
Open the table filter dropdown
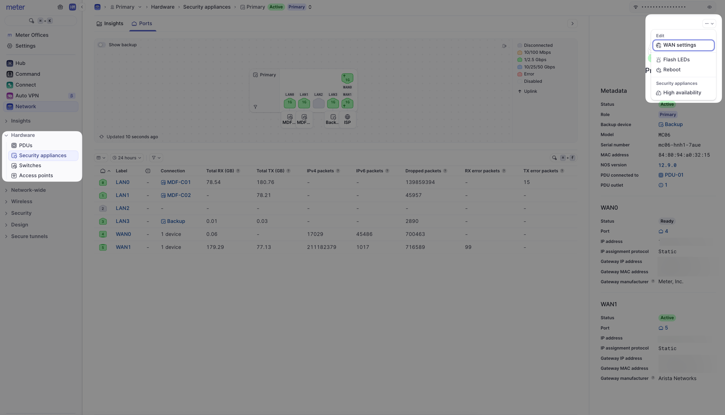tap(156, 158)
